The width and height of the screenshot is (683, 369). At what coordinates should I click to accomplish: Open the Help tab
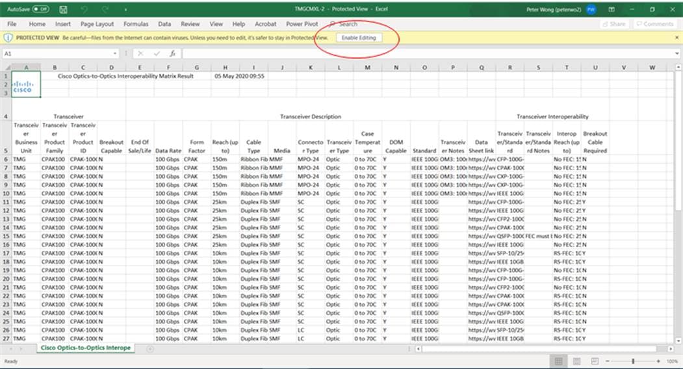[x=238, y=24]
